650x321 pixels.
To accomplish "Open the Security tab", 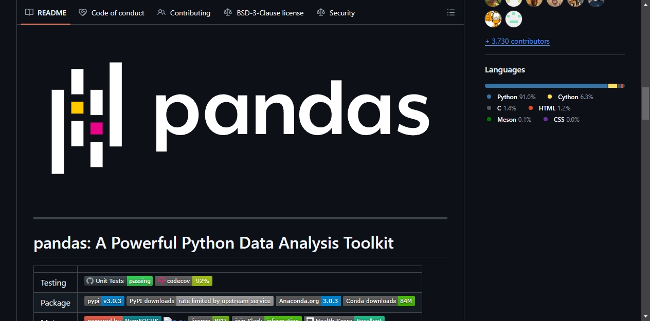I will 336,13.
